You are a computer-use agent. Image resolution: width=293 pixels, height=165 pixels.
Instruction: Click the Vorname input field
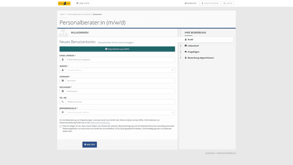[120, 81]
